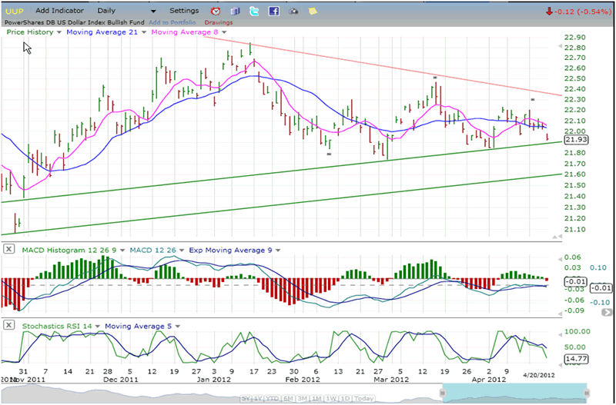Click the left handle of range slider
This screenshot has width=616, height=405.
pyautogui.click(x=442, y=393)
